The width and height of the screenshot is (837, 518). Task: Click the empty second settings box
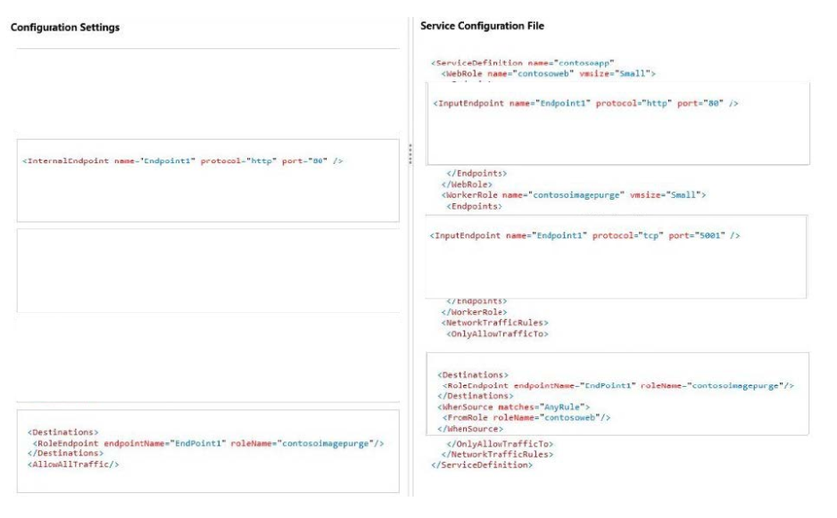coord(208,270)
